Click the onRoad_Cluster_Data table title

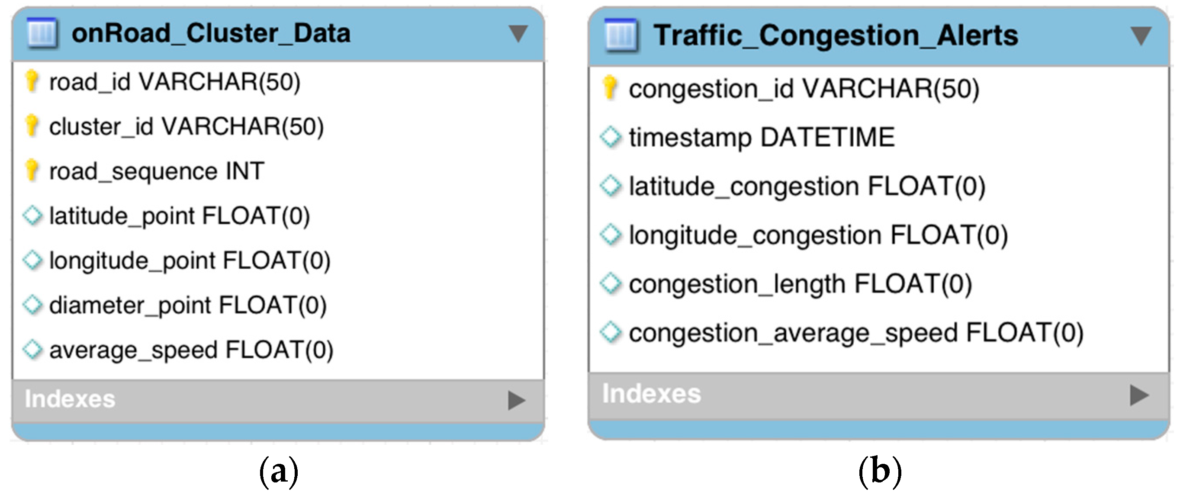211,33
